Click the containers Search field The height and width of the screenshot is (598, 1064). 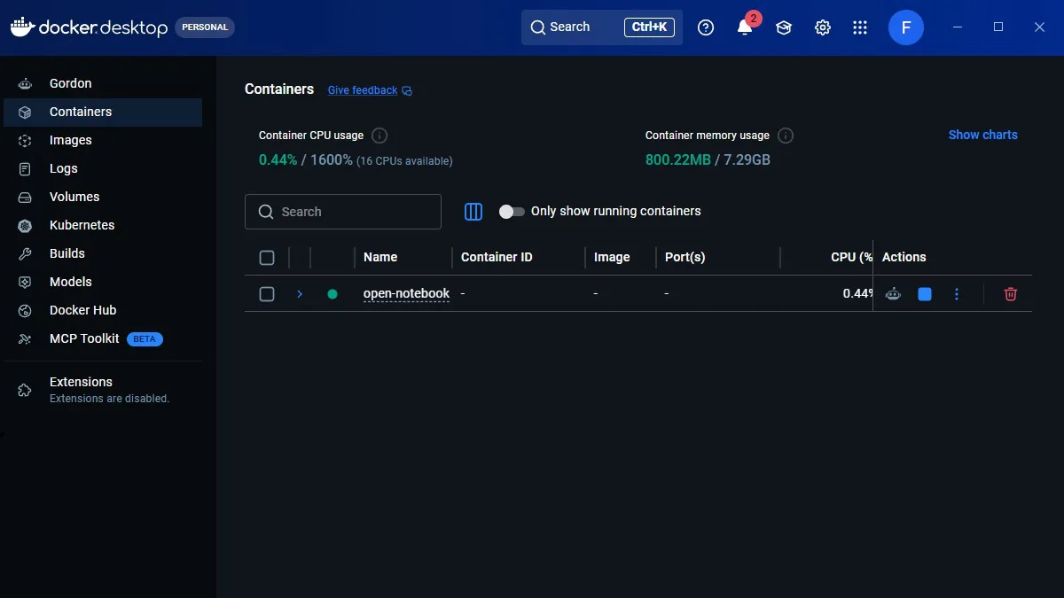[x=343, y=212]
